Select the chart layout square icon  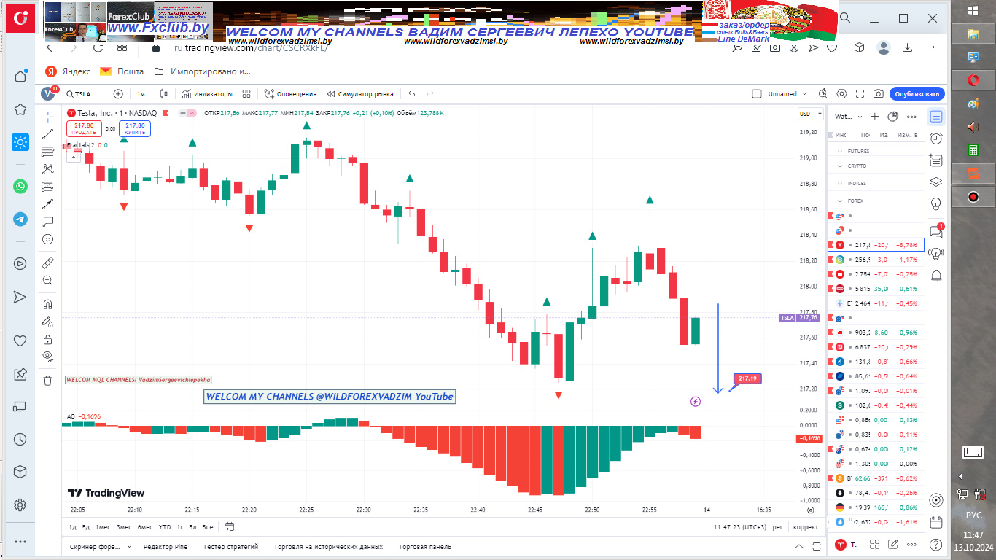click(757, 94)
